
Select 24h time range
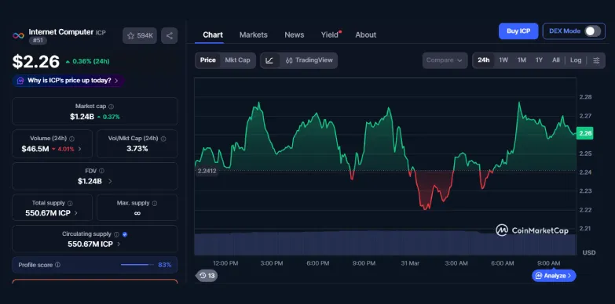(x=484, y=60)
